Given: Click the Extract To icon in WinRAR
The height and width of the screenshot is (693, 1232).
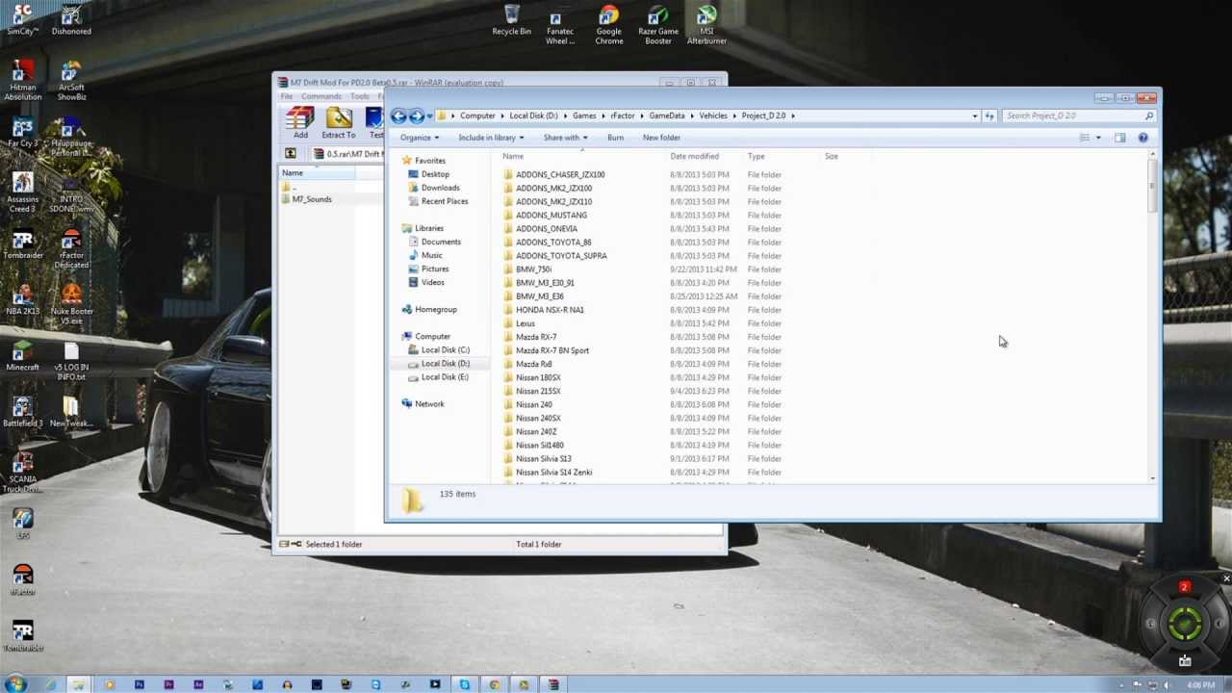Looking at the screenshot, I should pyautogui.click(x=338, y=122).
